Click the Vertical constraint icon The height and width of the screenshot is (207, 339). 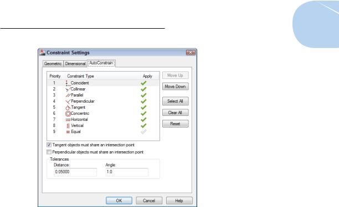click(68, 125)
